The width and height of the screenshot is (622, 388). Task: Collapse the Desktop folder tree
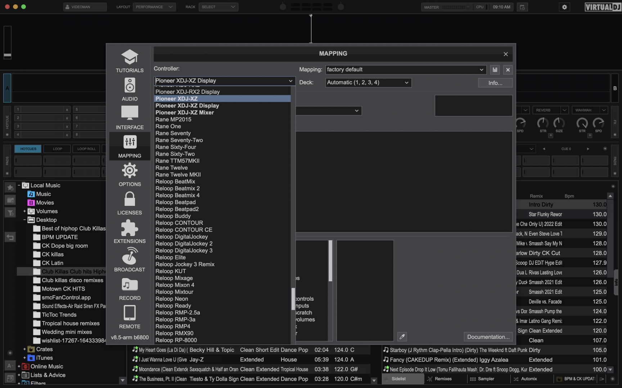pos(24,220)
